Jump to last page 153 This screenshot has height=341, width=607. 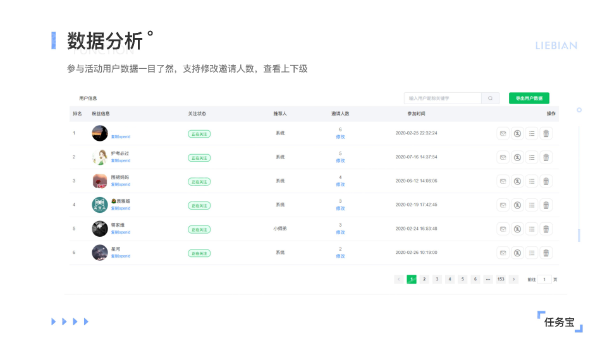pyautogui.click(x=501, y=279)
